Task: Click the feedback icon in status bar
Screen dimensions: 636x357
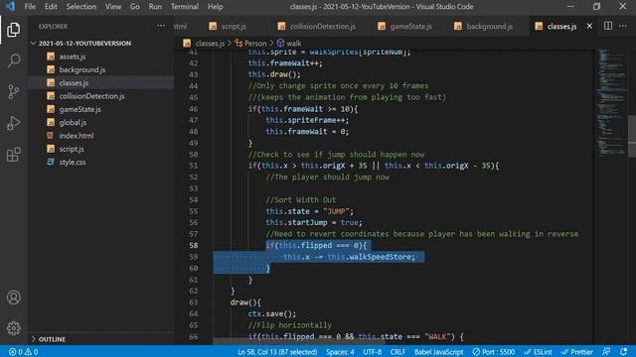Action: [x=606, y=352]
